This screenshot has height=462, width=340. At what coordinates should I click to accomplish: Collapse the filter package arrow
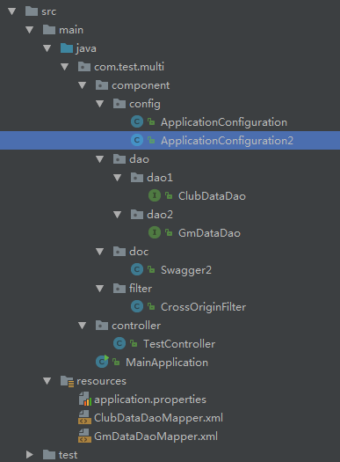tap(100, 289)
